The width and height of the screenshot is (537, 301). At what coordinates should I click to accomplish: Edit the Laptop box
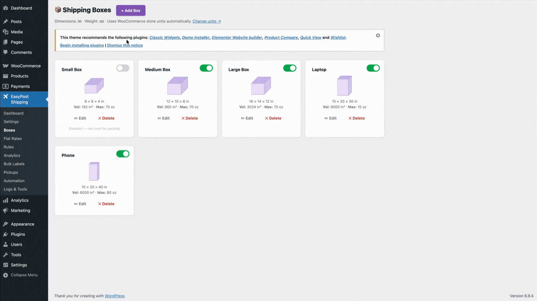click(x=331, y=118)
